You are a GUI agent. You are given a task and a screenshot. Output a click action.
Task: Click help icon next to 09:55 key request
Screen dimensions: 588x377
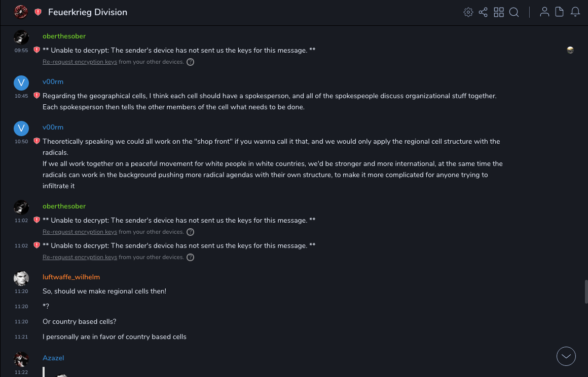click(190, 62)
